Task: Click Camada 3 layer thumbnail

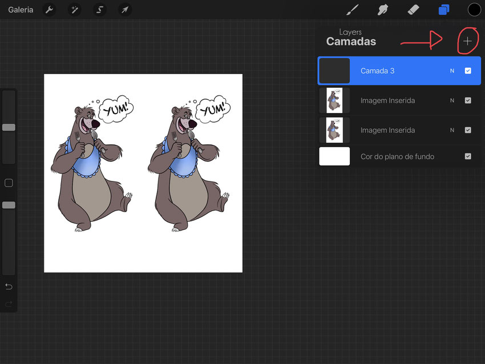Action: pyautogui.click(x=334, y=71)
